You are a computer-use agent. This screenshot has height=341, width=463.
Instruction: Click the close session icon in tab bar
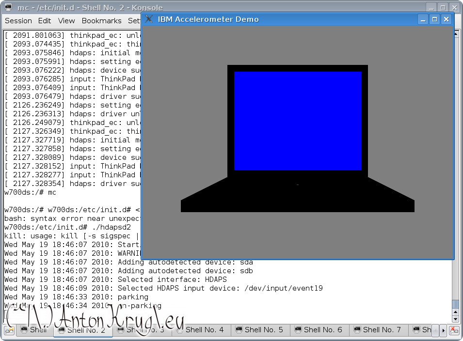click(454, 330)
